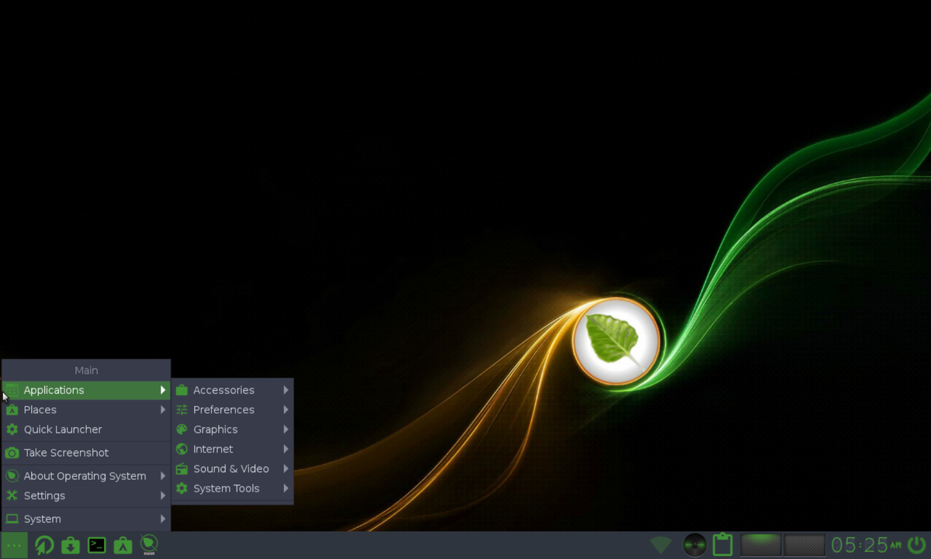Click the 05:25 AM clock
The image size is (931, 559).
866,545
